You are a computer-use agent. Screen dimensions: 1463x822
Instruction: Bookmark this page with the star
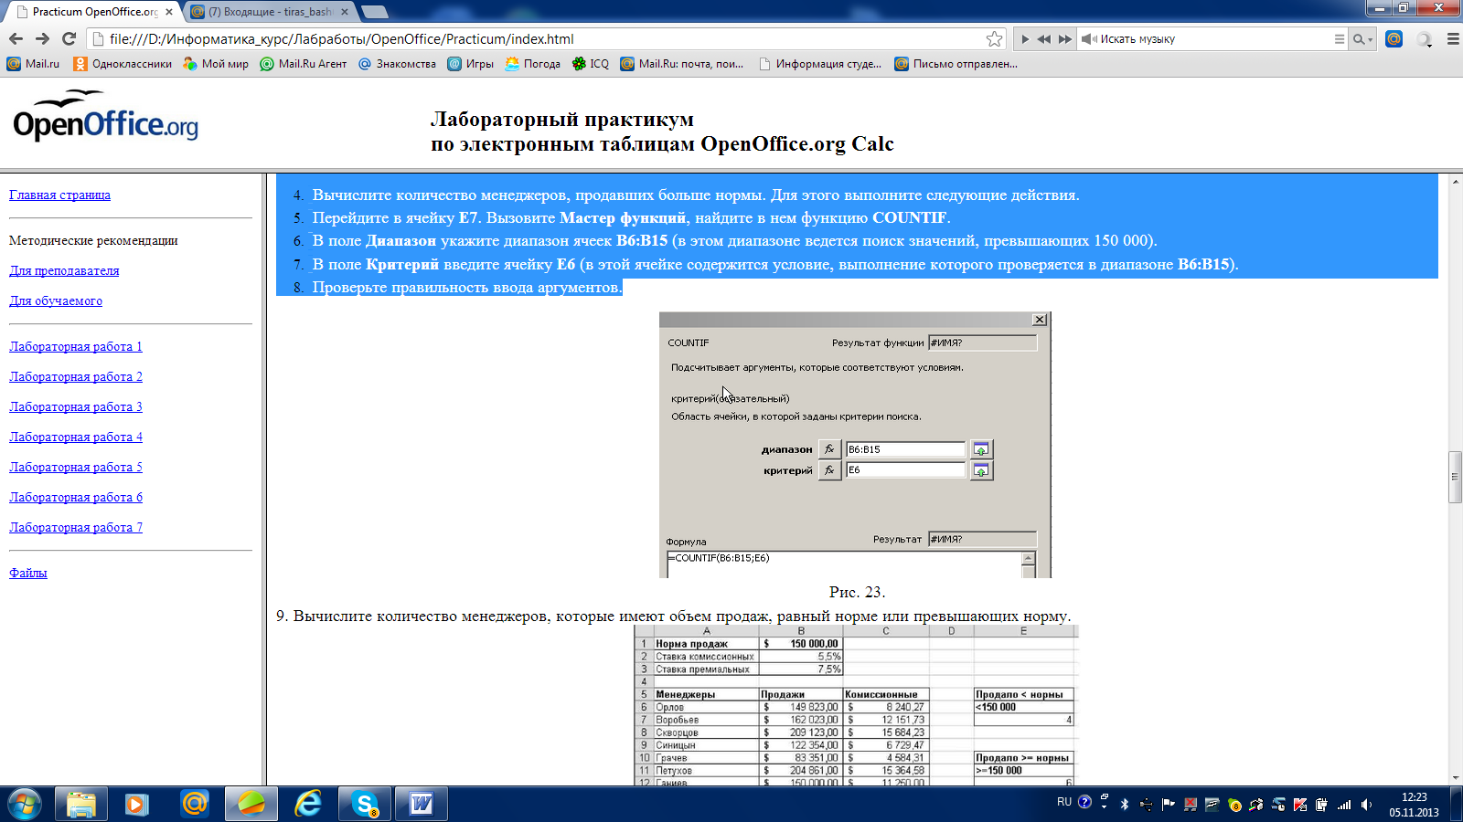pyautogui.click(x=994, y=38)
